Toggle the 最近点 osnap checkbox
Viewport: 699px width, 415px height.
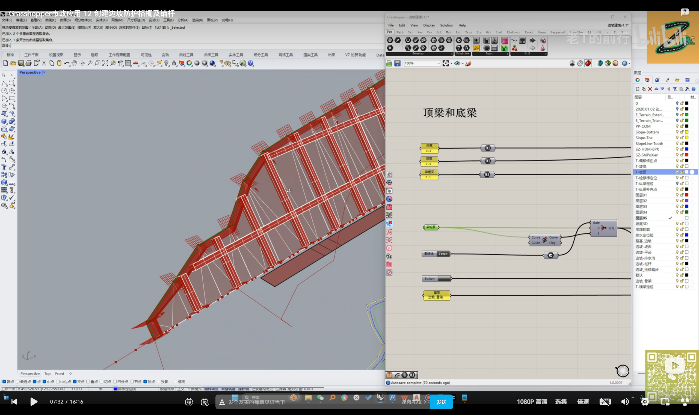18,381
